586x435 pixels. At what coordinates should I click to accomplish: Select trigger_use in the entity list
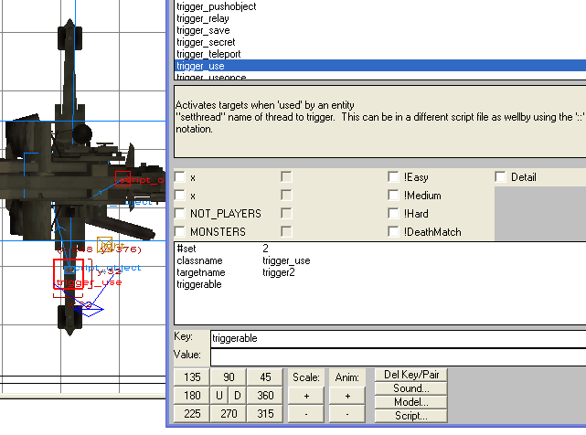(199, 66)
